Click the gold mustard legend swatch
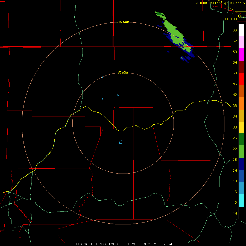246x246 pixels. tap(241, 116)
